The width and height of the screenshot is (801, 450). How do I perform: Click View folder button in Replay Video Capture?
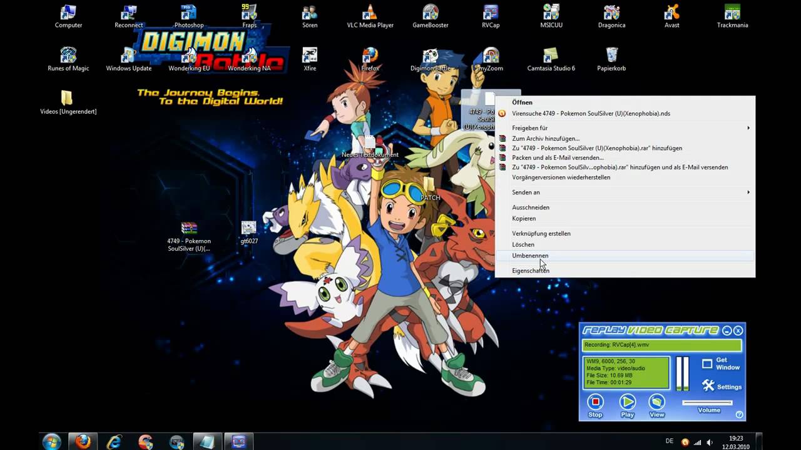coord(656,406)
